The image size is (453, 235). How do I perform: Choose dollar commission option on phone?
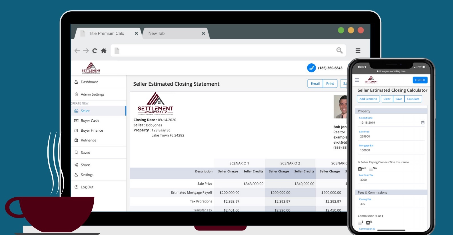click(360, 222)
